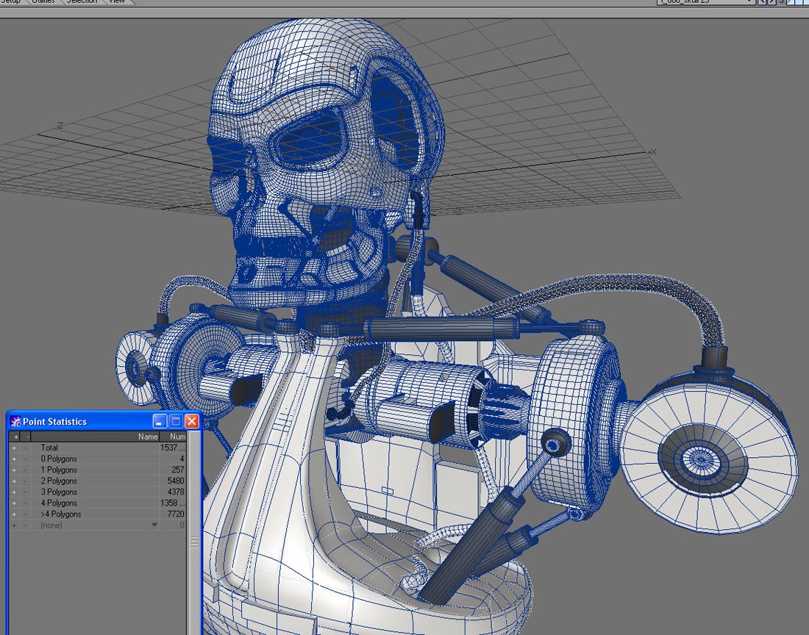Go to the previous object with left arrow

762,2
